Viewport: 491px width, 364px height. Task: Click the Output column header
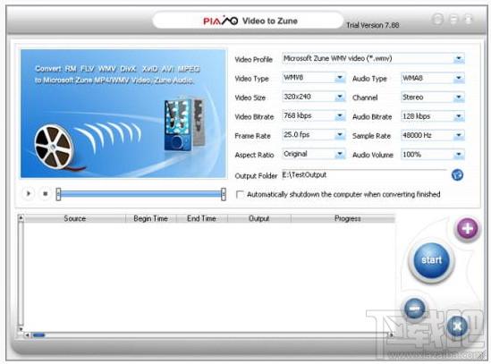(x=259, y=218)
